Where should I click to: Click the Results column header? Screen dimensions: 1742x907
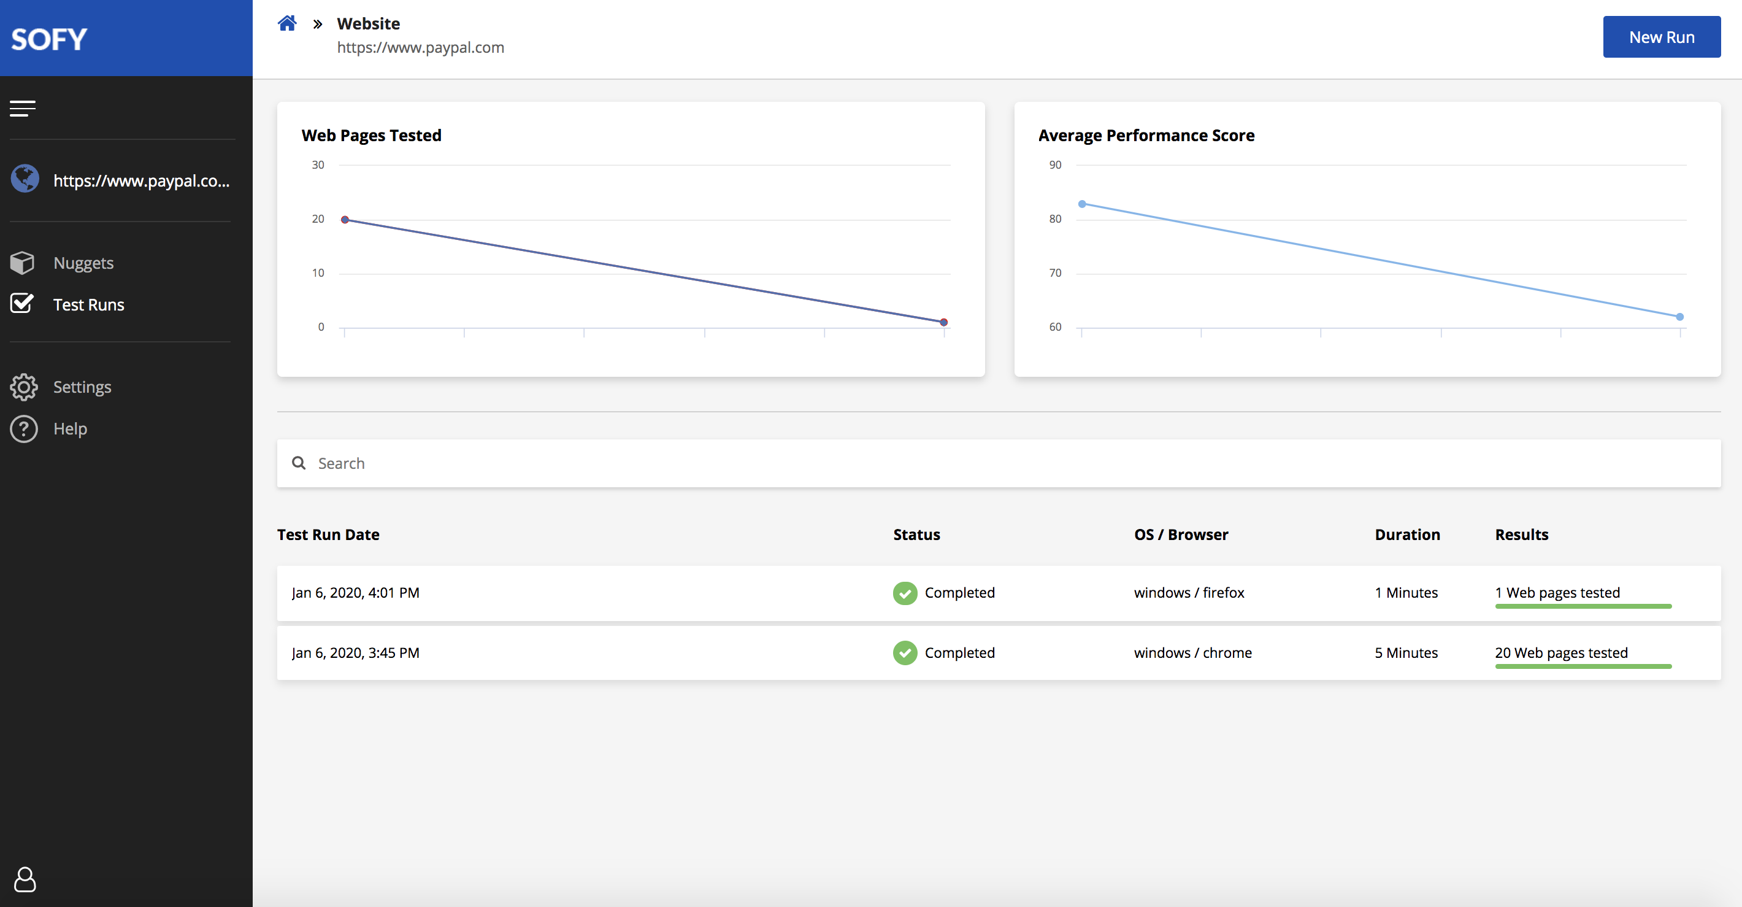1522,535
